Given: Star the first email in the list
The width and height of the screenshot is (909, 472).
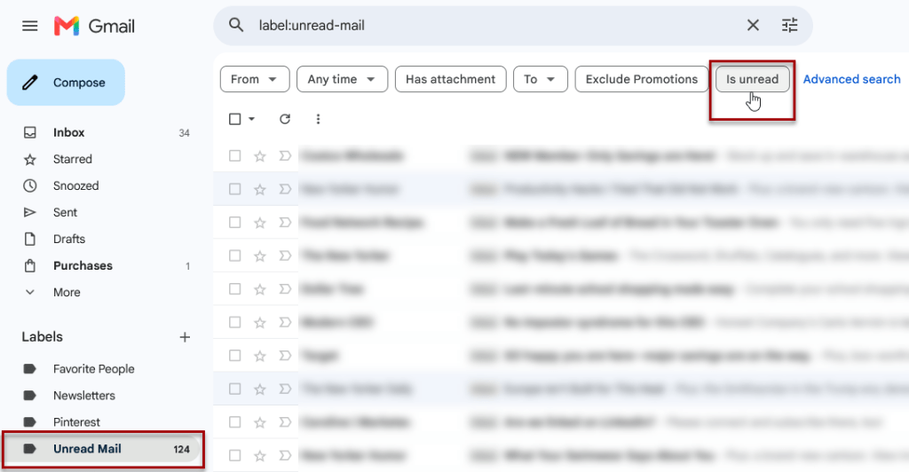Looking at the screenshot, I should click(260, 156).
